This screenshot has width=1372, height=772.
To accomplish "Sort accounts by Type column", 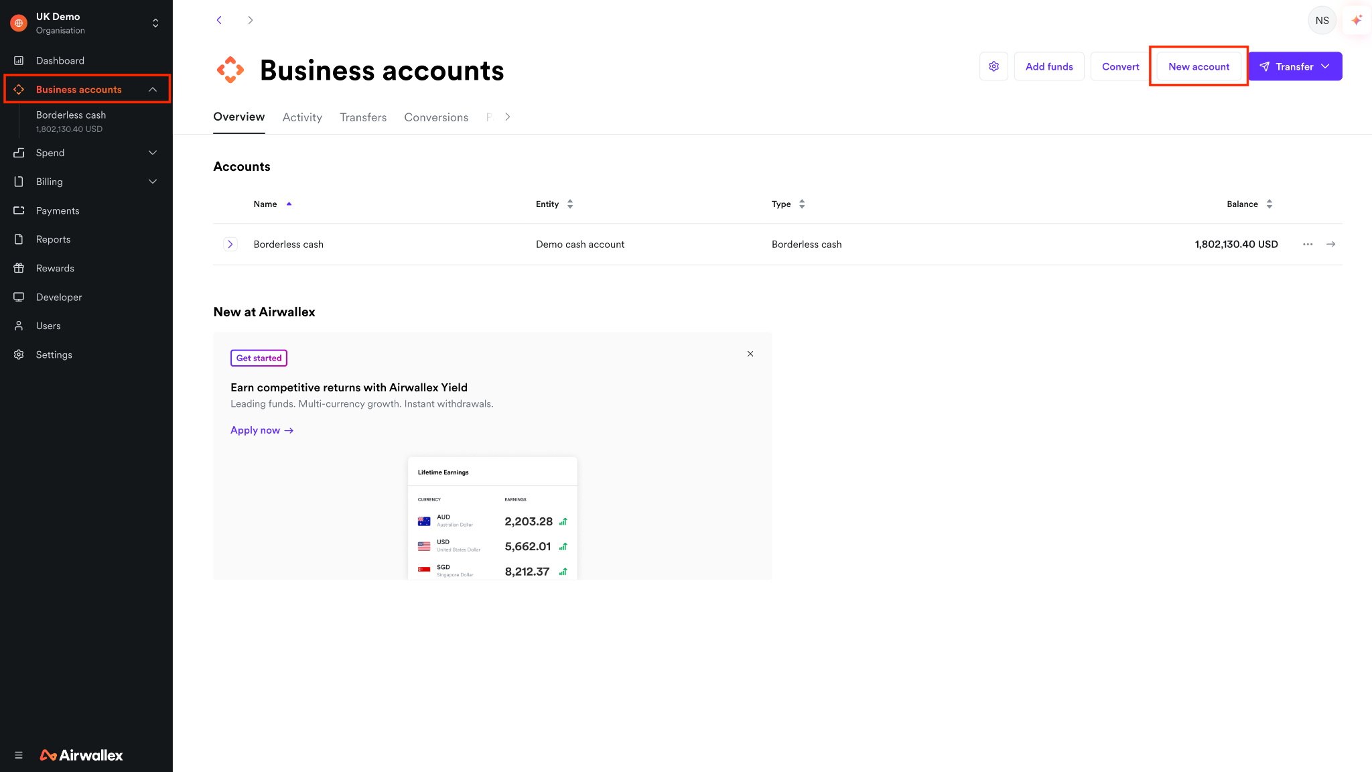I will pyautogui.click(x=788, y=204).
